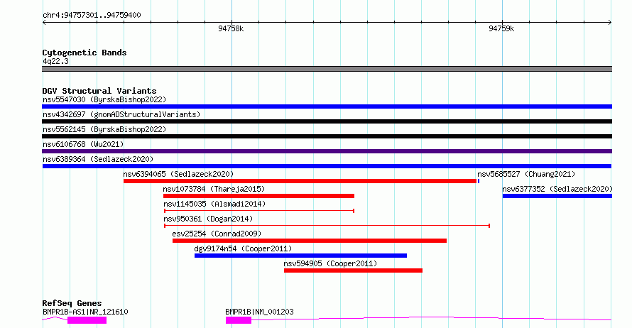The width and height of the screenshot is (632, 328).
Task: Select the tiny nsv5685527 blue marker
Action: coord(479,181)
